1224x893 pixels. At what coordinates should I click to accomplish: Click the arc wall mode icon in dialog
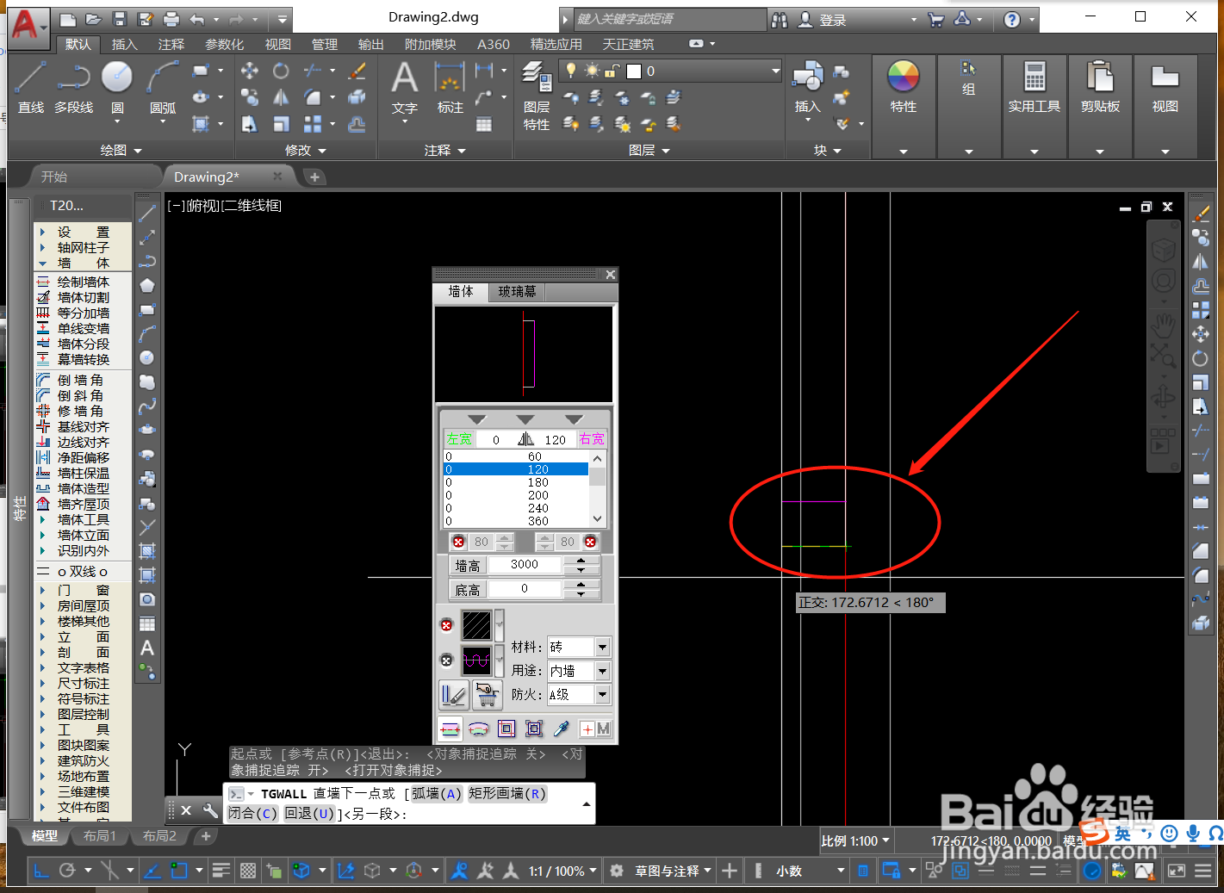point(479,729)
